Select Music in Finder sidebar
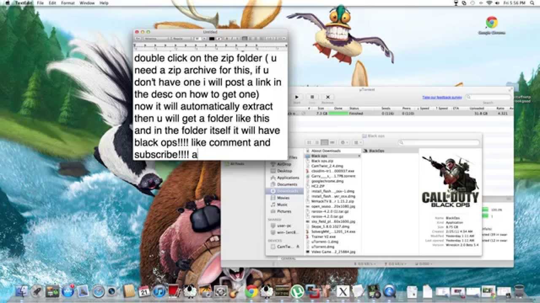The image size is (540, 303). pyautogui.click(x=282, y=205)
